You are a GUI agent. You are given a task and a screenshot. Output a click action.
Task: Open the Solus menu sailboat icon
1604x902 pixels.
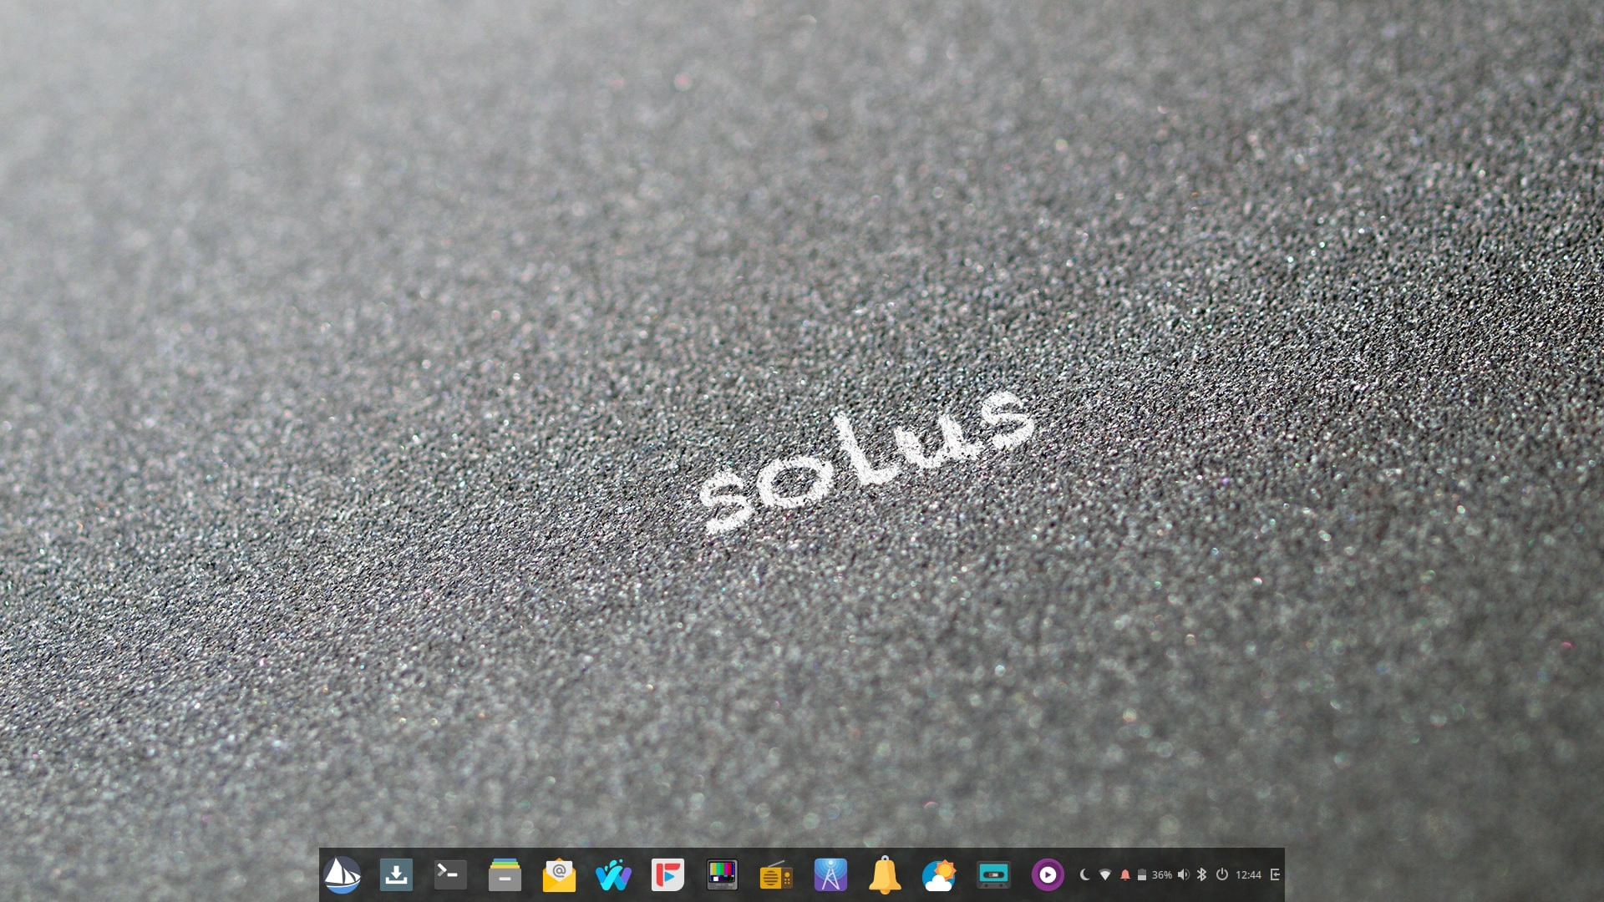coord(342,874)
